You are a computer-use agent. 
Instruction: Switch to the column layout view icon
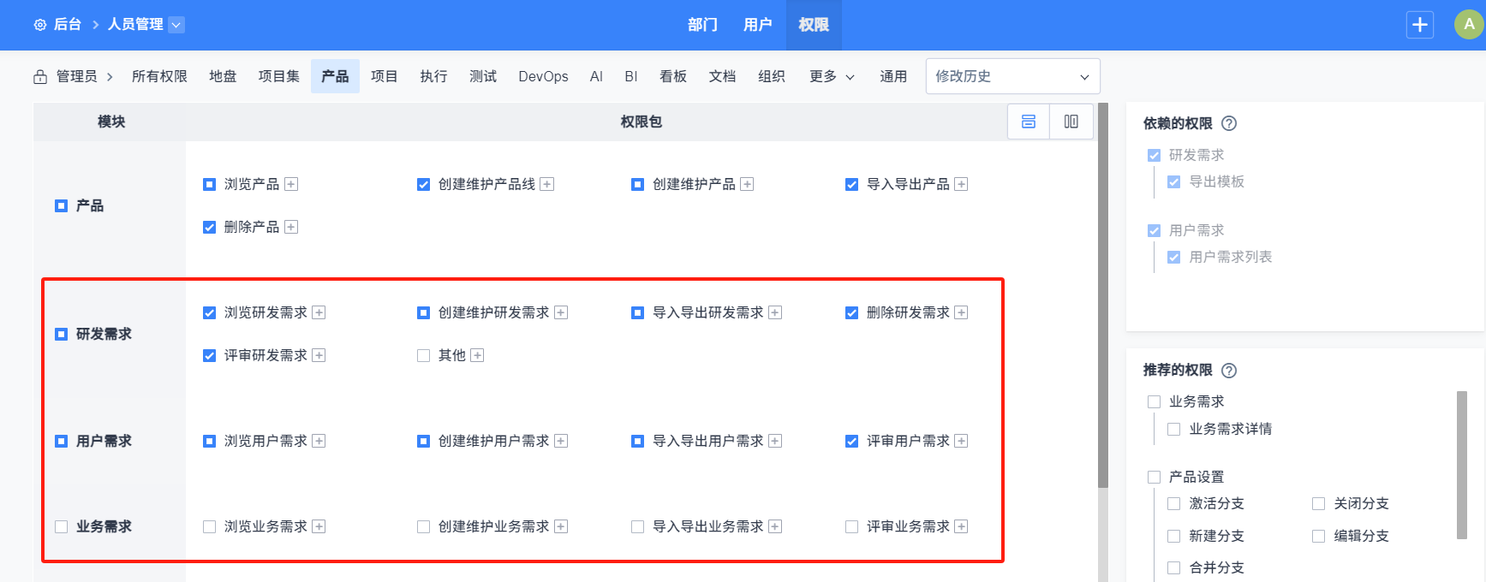(1071, 122)
